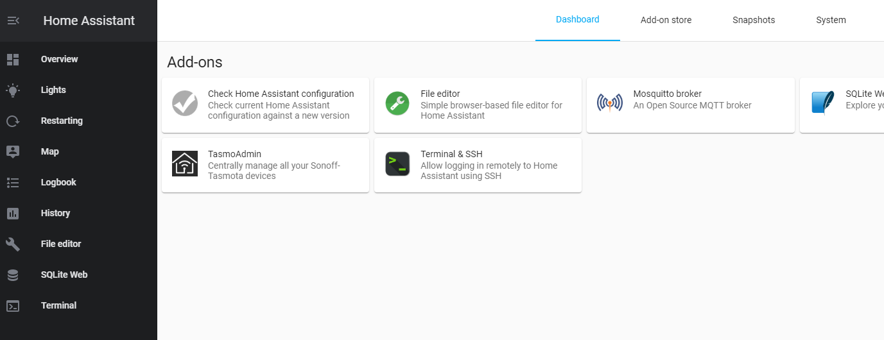Click the Logbook list icon
Viewport: 884px width, 340px height.
point(13,182)
